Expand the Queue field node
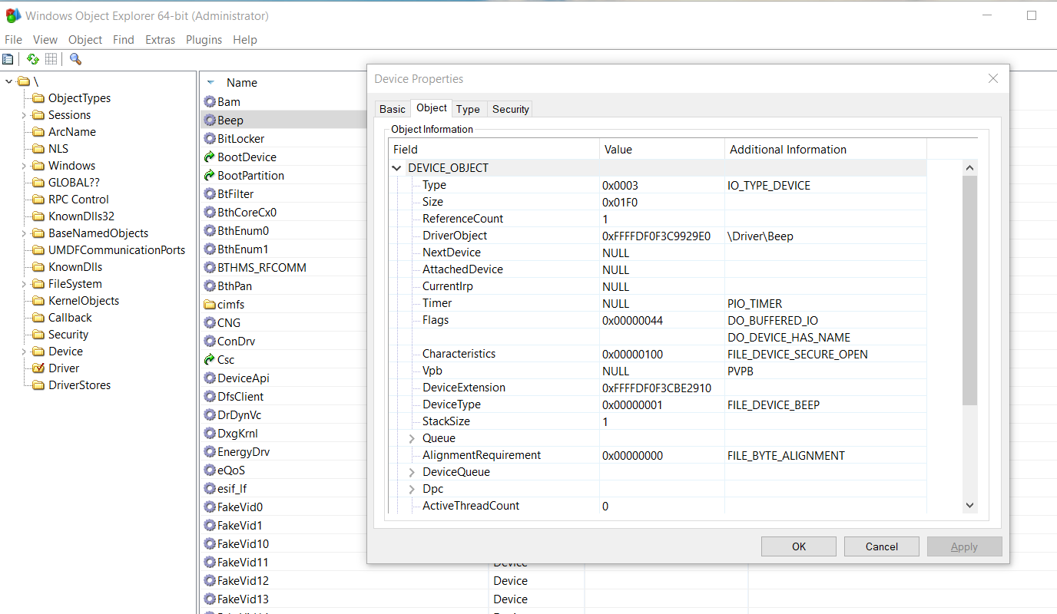This screenshot has height=614, width=1057. pos(412,439)
